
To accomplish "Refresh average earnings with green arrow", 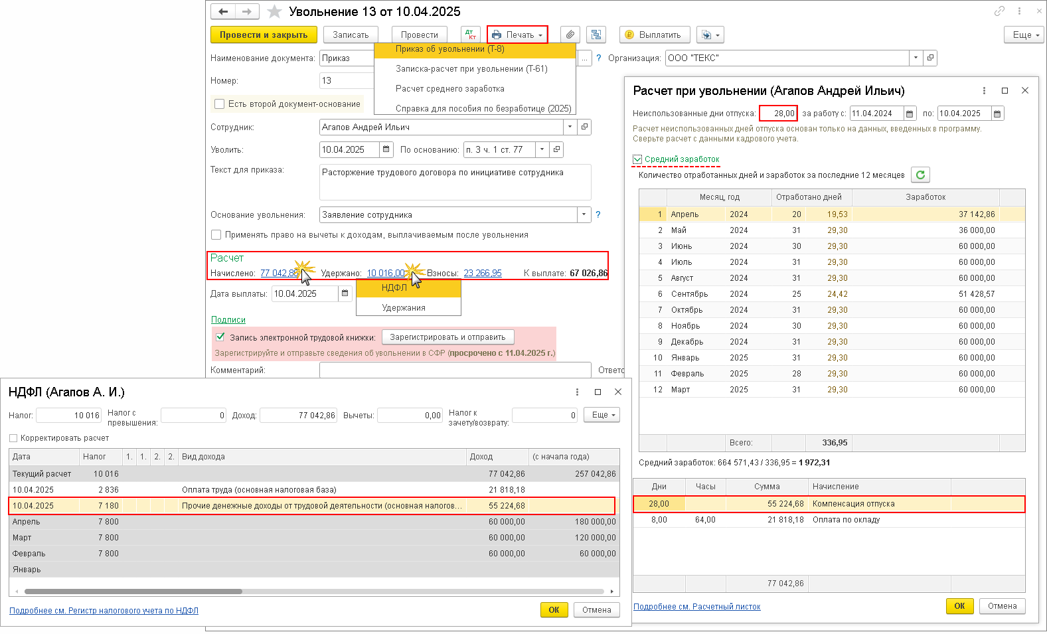I will coord(920,175).
